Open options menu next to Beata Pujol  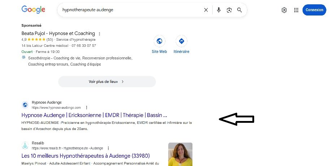coord(99,33)
